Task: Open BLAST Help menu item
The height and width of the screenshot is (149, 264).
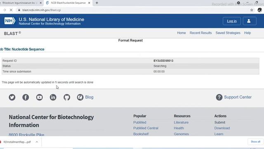Action: 247,33
